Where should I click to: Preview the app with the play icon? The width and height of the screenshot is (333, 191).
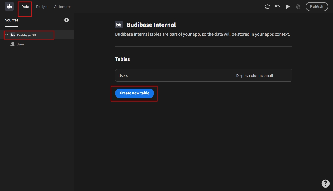288,7
